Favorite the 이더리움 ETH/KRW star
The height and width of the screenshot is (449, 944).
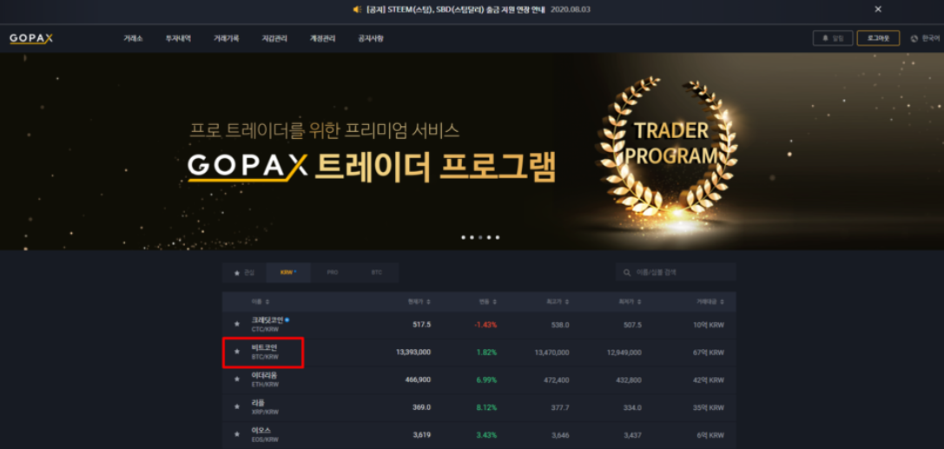pyautogui.click(x=236, y=380)
